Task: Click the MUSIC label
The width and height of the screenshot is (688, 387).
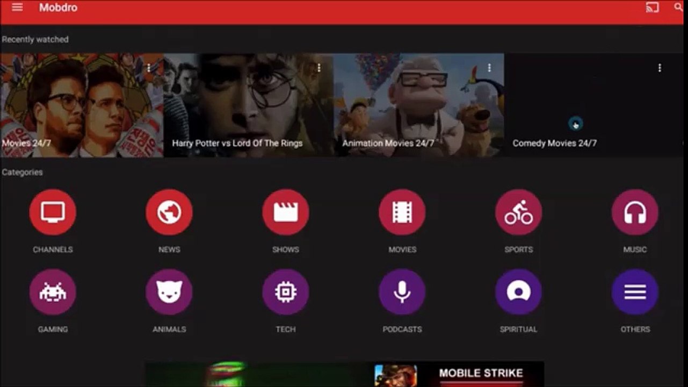Action: 635,249
